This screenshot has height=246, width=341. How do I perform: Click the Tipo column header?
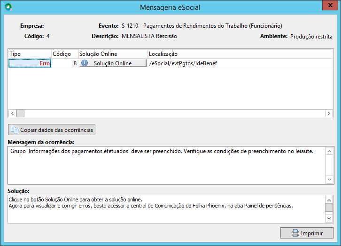pyautogui.click(x=30, y=54)
